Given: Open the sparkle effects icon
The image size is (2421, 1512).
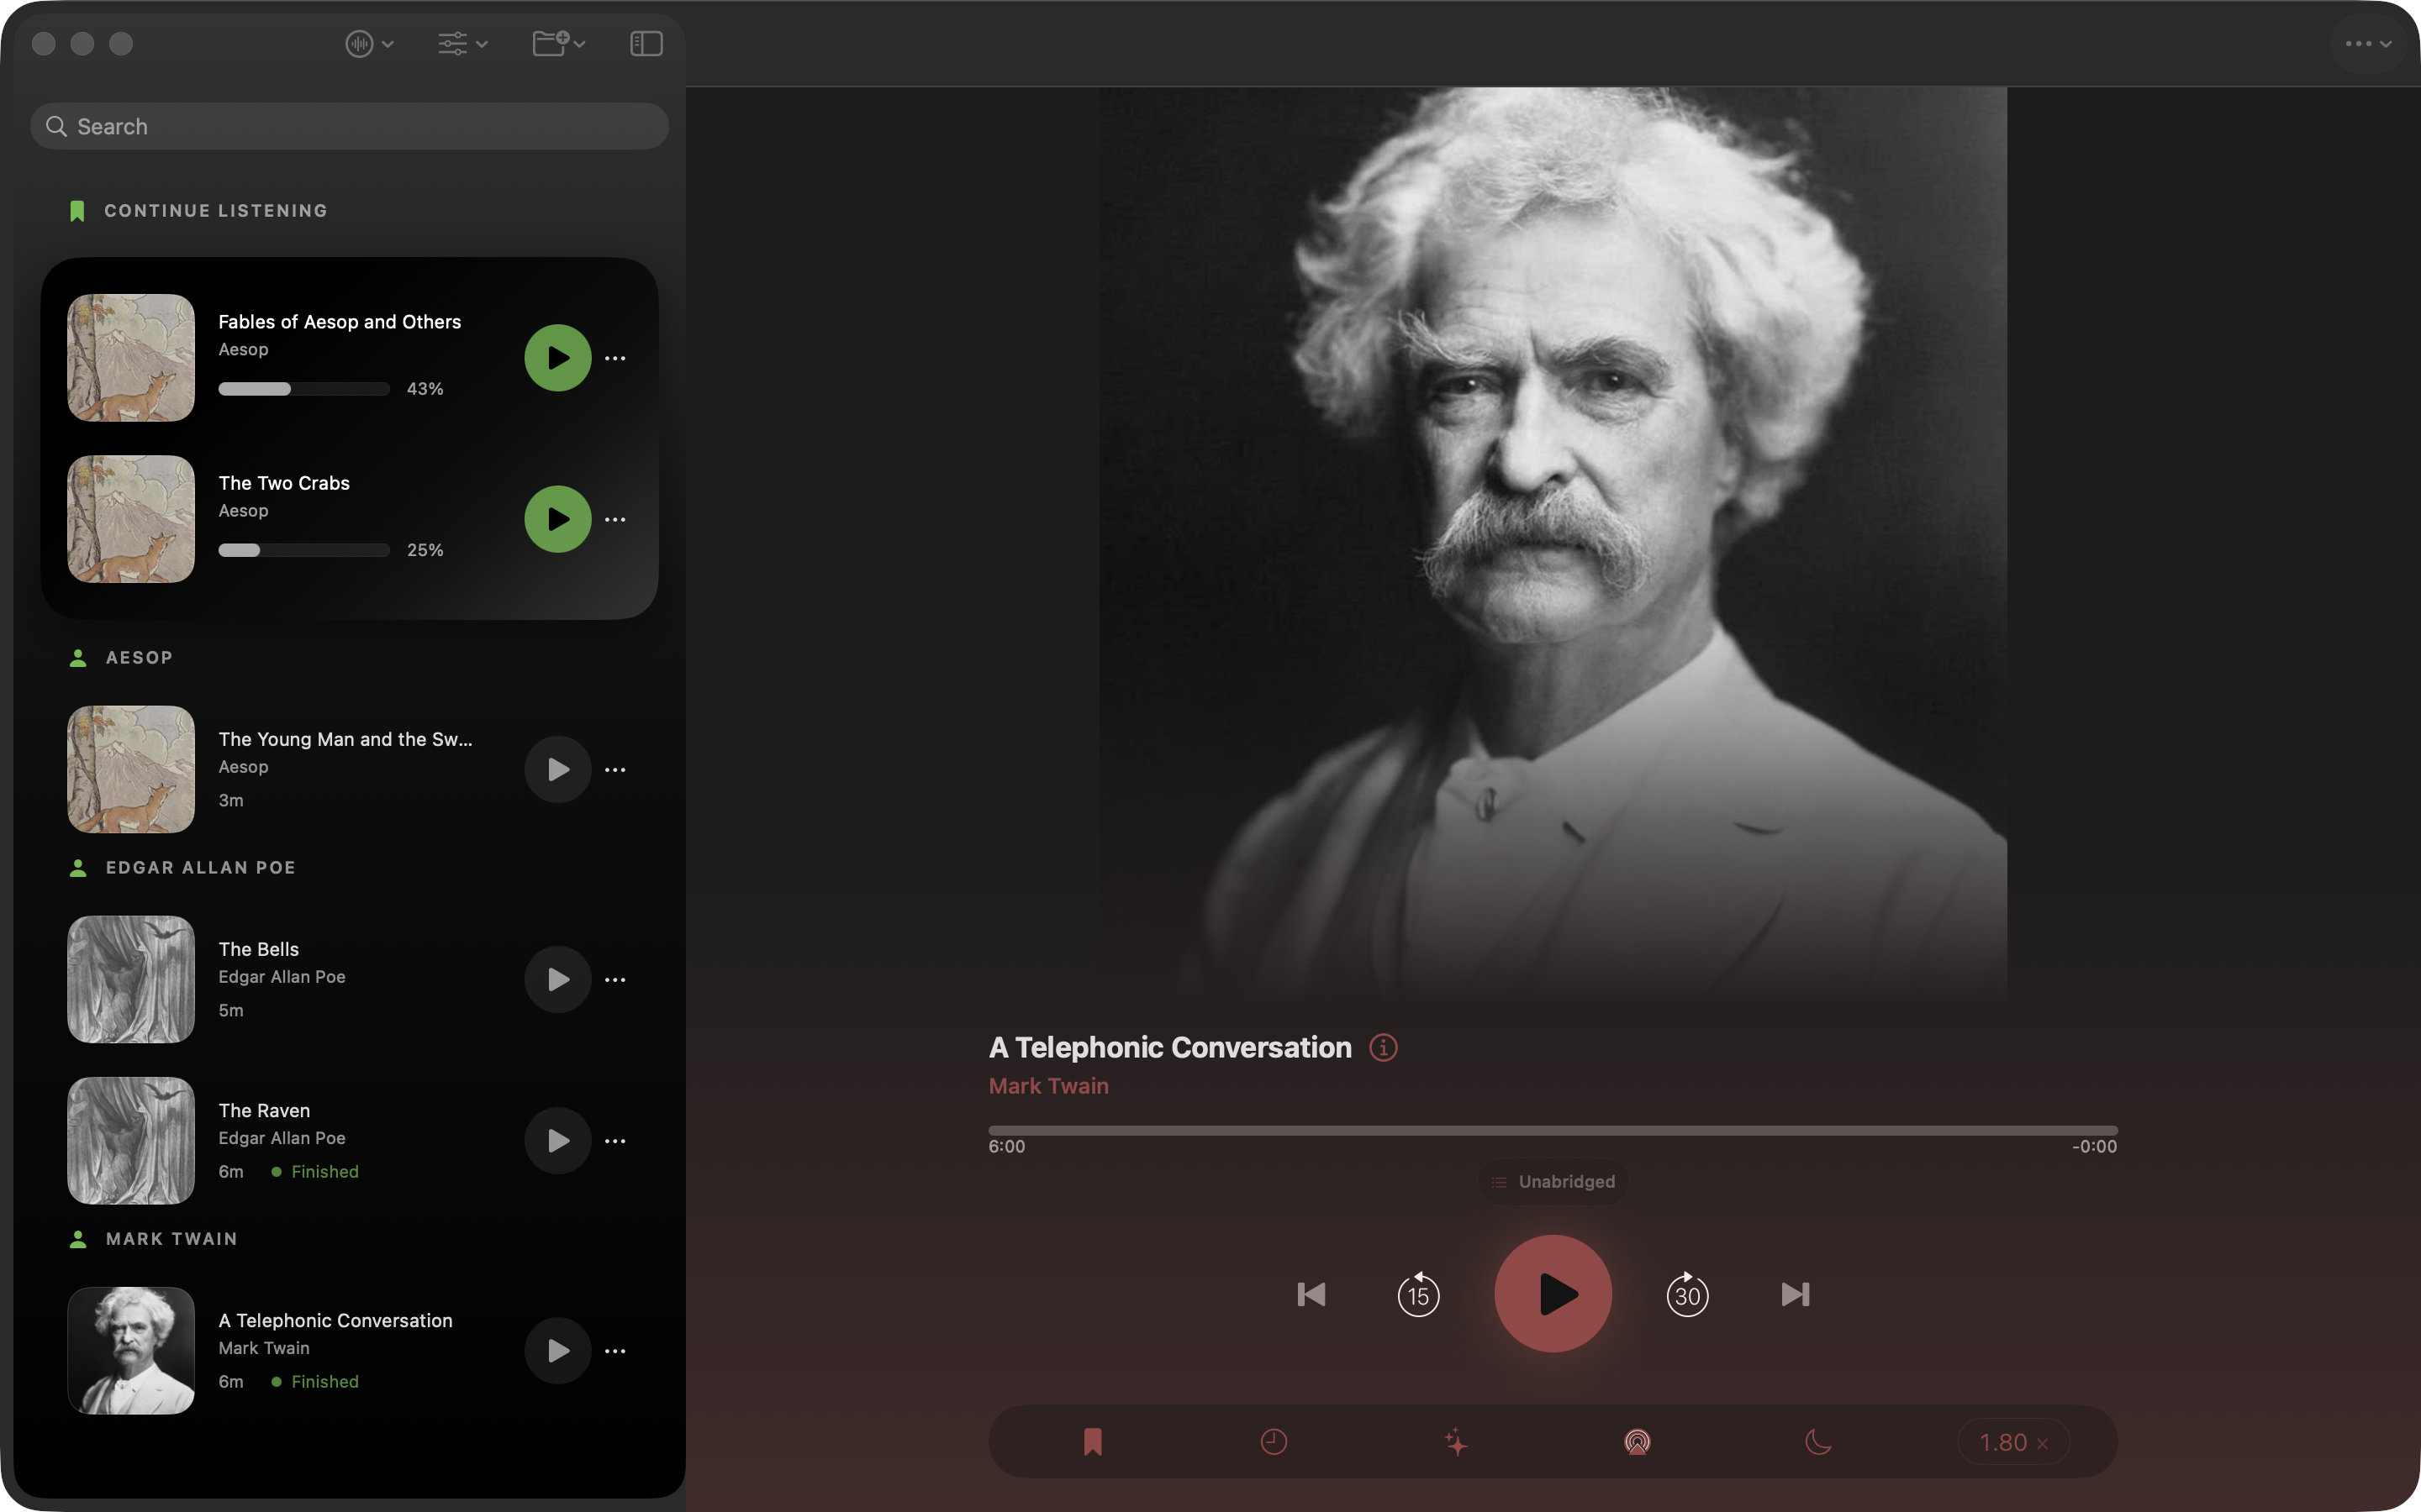Looking at the screenshot, I should pyautogui.click(x=1456, y=1441).
